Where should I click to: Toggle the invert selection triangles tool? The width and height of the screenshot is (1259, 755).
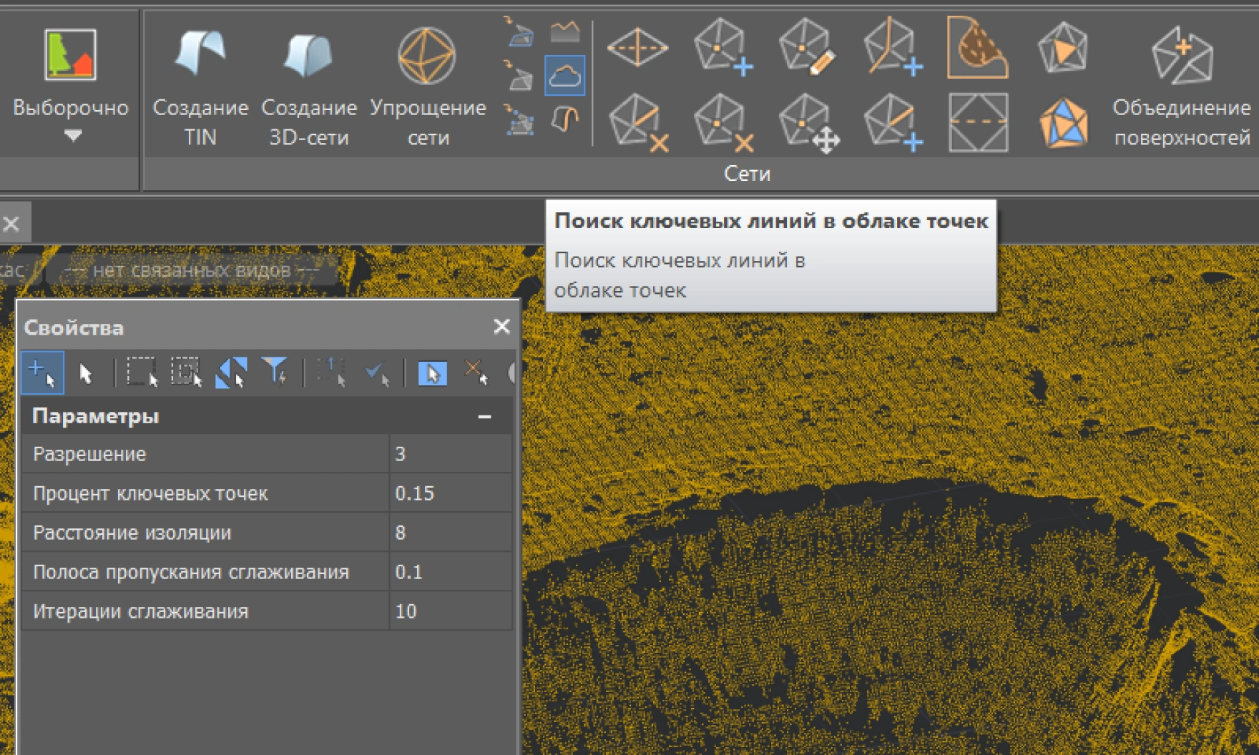pos(232,372)
